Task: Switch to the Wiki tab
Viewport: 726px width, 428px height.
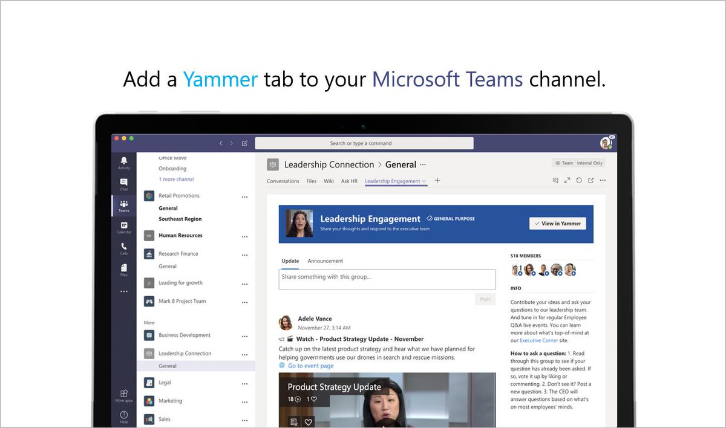Action: (329, 181)
